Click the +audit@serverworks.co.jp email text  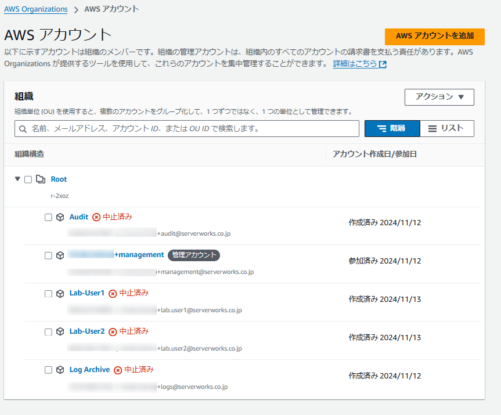[194, 233]
